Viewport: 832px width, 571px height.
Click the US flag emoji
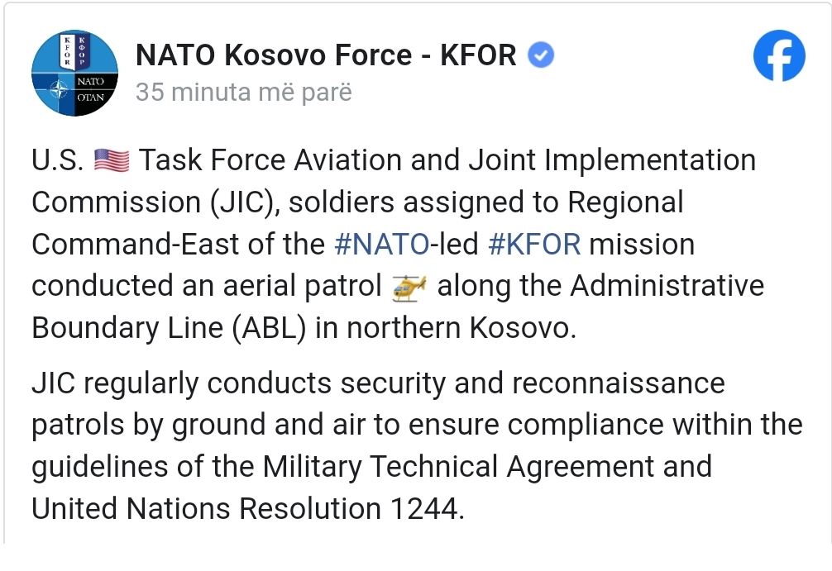click(x=112, y=160)
